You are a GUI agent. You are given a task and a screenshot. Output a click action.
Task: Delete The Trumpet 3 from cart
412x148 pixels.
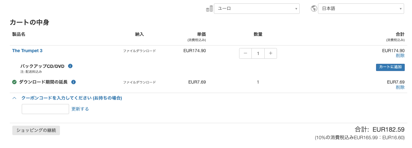pyautogui.click(x=400, y=56)
